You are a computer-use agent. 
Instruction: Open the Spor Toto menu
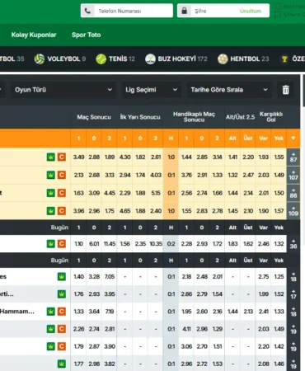tap(87, 35)
